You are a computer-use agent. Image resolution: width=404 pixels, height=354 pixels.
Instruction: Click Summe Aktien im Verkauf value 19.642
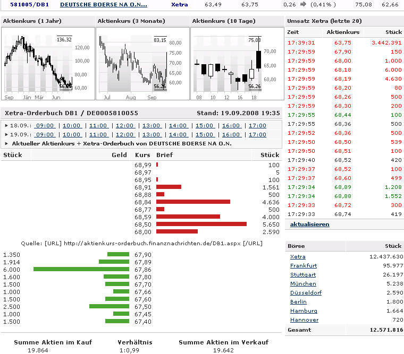point(223,350)
